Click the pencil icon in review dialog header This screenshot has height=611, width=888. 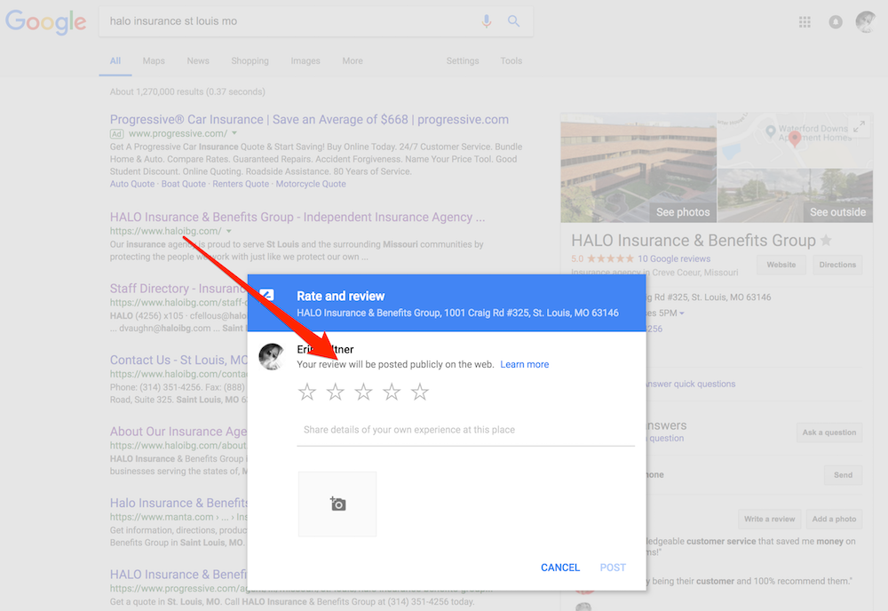pyautogui.click(x=266, y=295)
